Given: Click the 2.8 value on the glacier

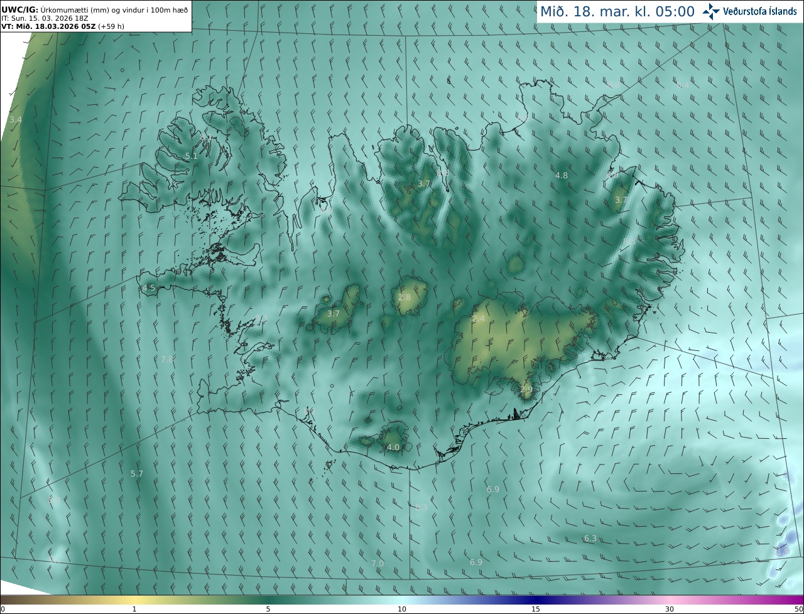Looking at the screenshot, I should [x=405, y=297].
